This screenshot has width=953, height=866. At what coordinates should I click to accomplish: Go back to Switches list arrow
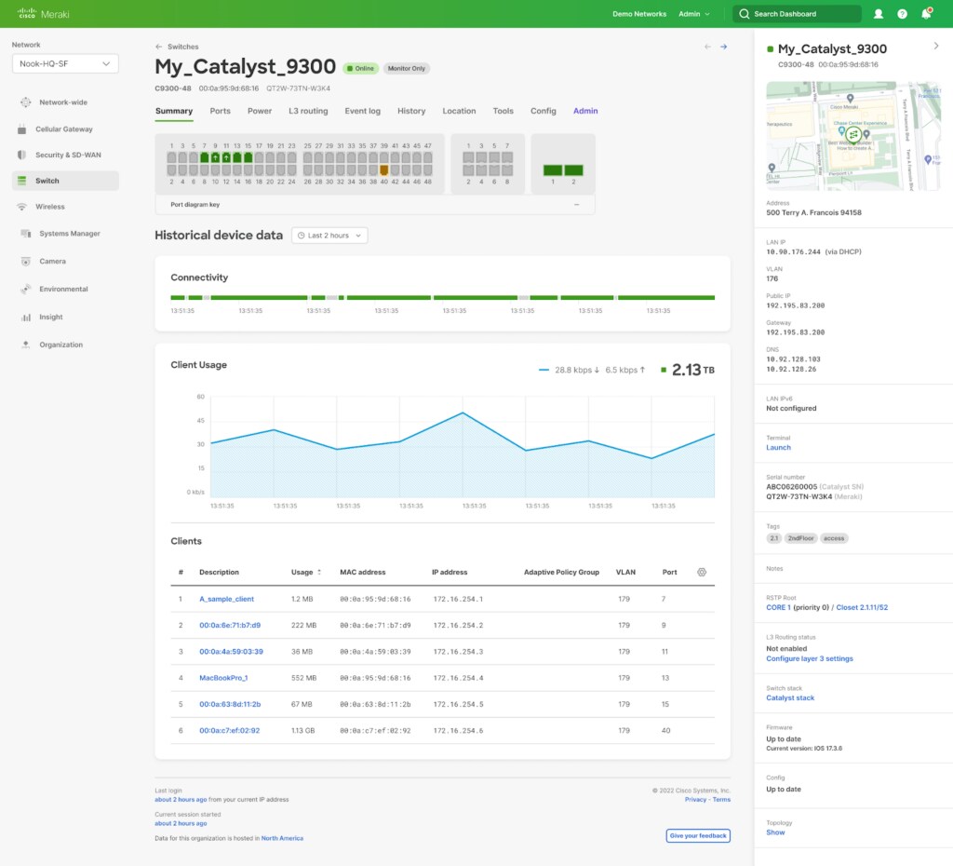[x=158, y=47]
